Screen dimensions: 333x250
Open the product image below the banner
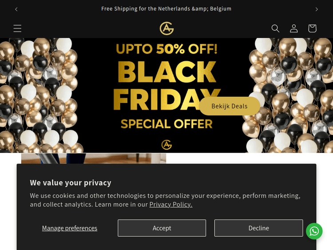point(94,159)
